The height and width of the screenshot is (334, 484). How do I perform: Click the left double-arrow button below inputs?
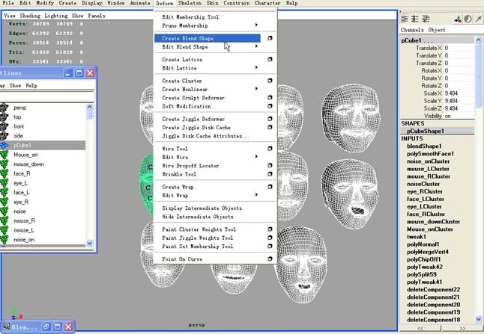[x=420, y=328]
